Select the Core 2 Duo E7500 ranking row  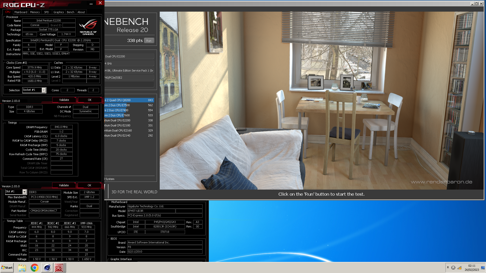pos(129,105)
